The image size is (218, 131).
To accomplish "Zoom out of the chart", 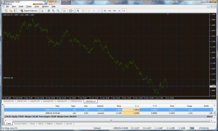I will 58,11.
